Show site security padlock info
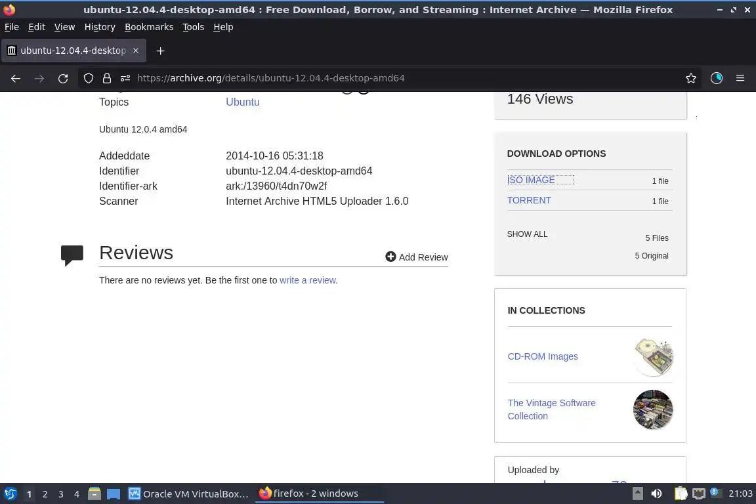Image resolution: width=756 pixels, height=504 pixels. point(106,78)
